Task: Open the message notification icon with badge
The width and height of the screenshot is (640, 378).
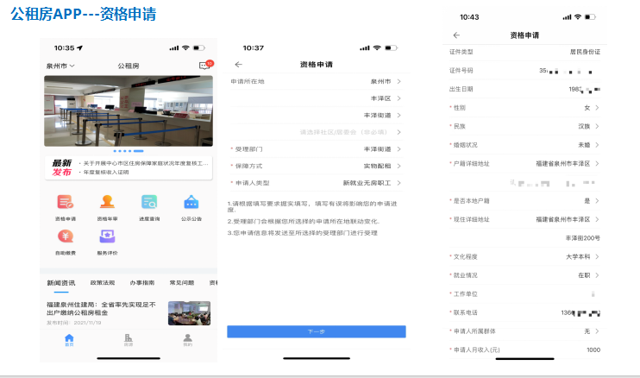Action: point(204,66)
